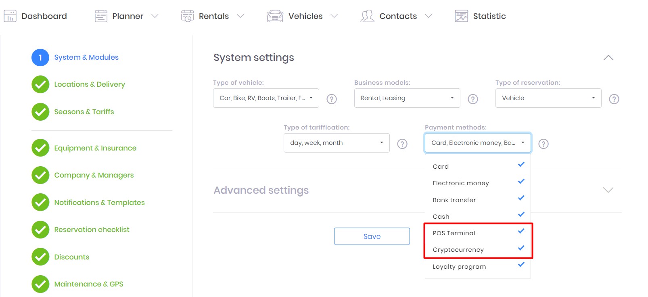The height and width of the screenshot is (297, 648).
Task: Go to Seasons & Tariffs step
Action: tap(84, 112)
